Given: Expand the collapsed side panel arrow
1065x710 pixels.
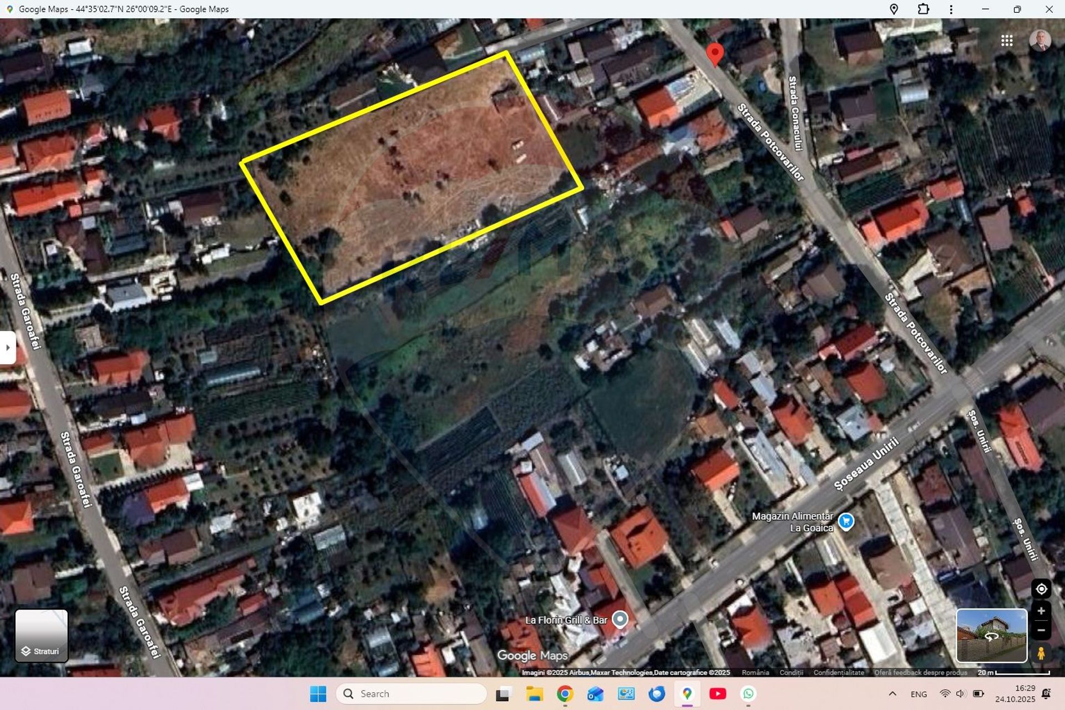Looking at the screenshot, I should point(8,348).
